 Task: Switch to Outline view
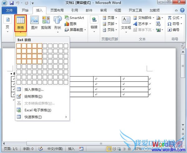click(124, 149)
